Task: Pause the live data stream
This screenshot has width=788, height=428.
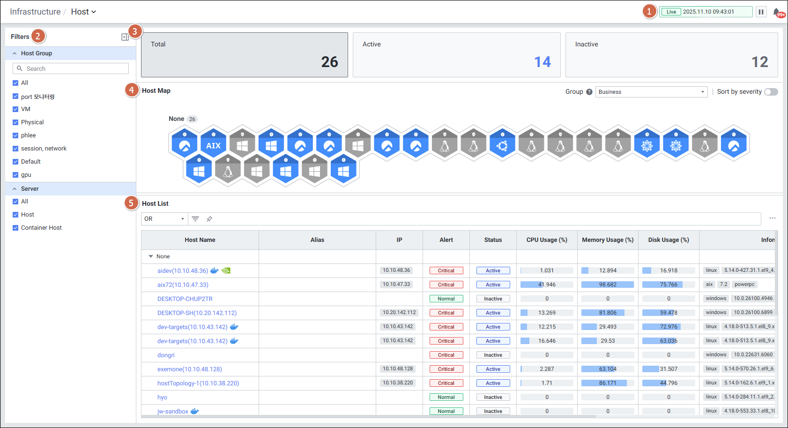Action: (761, 12)
